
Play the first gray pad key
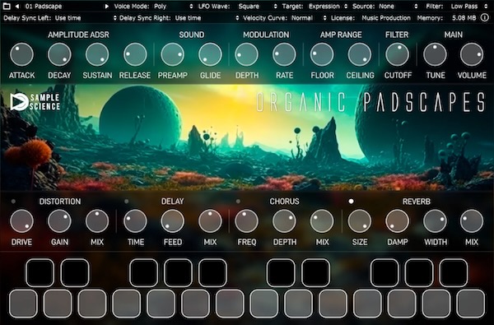point(23,304)
